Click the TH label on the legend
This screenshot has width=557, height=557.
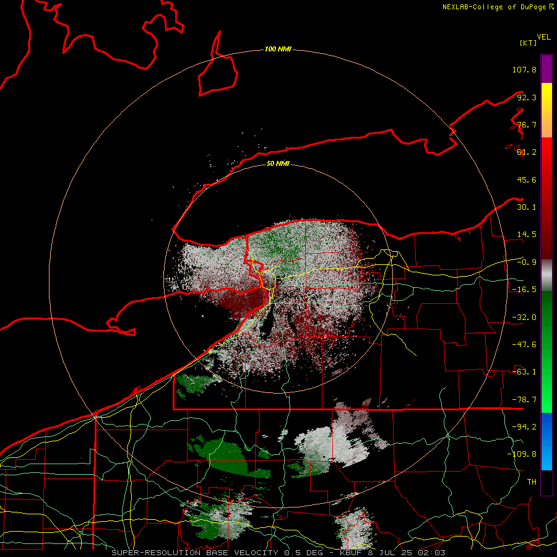[x=532, y=482]
